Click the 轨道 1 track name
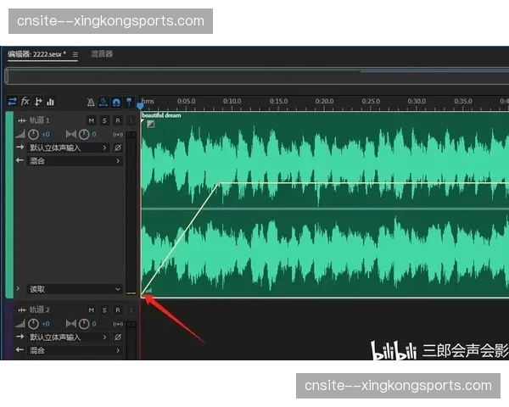509x407 pixels. click(x=41, y=121)
